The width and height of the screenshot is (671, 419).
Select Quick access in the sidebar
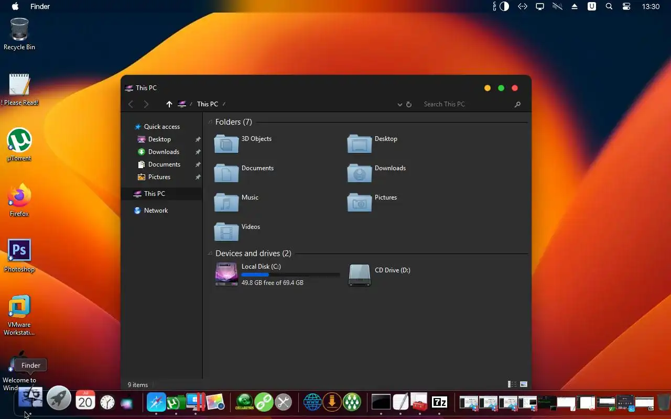pyautogui.click(x=161, y=127)
